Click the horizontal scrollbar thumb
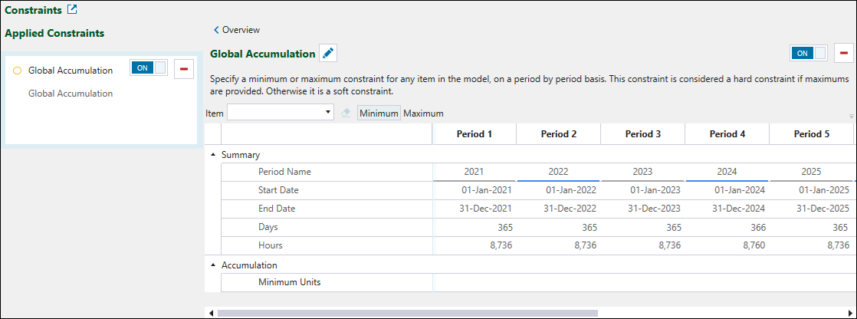 coord(406,313)
